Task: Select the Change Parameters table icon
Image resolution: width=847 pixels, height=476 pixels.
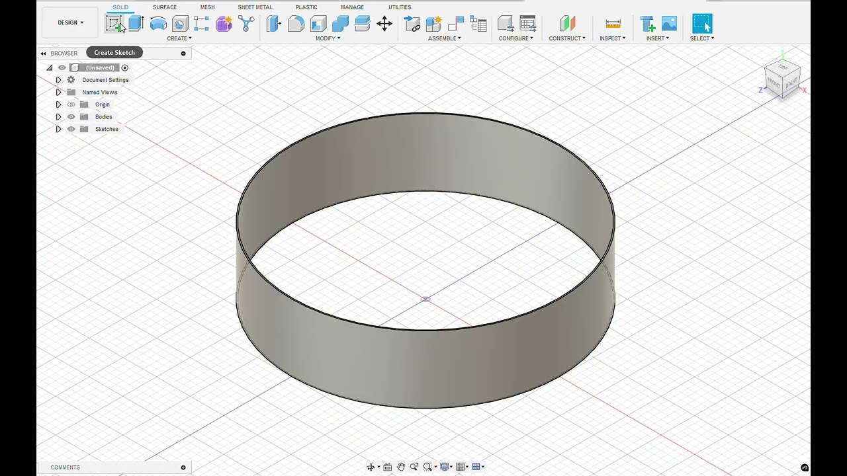Action: coord(527,24)
